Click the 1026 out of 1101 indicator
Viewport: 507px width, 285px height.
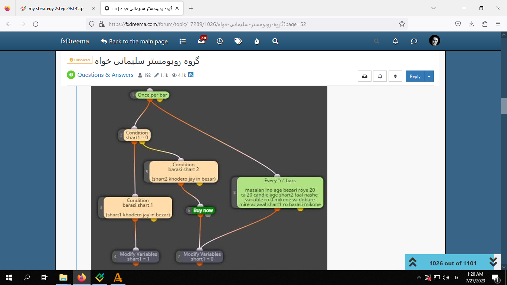(x=453, y=263)
